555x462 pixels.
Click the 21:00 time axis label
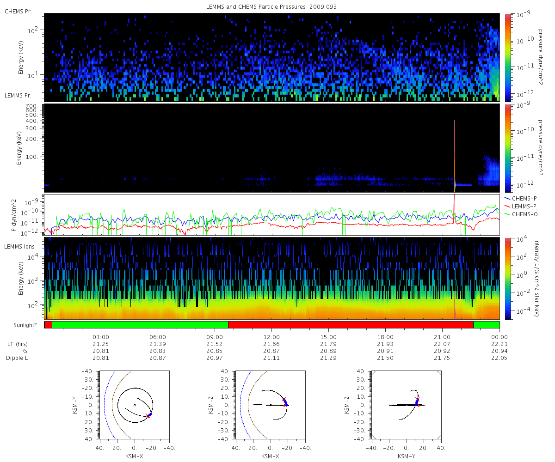[x=443, y=337]
